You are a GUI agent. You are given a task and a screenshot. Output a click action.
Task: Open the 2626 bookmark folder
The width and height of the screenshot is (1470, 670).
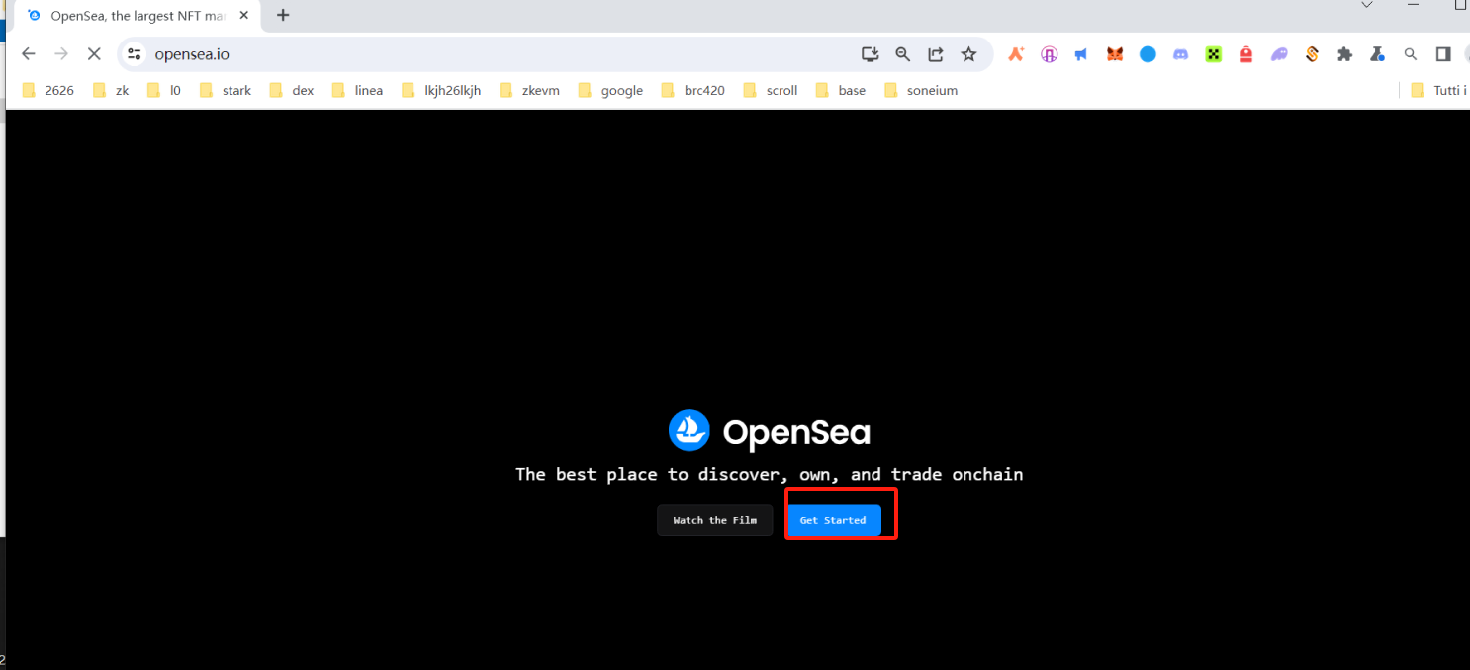(48, 90)
